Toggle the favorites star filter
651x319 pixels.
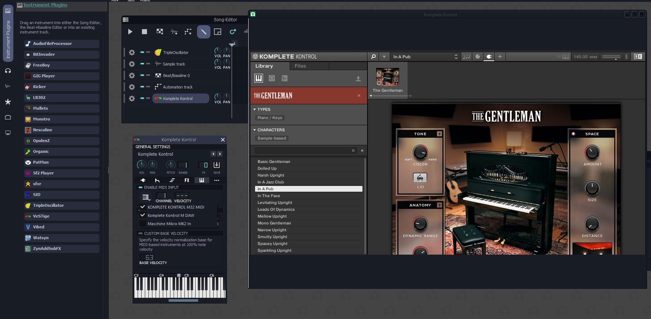[362, 150]
